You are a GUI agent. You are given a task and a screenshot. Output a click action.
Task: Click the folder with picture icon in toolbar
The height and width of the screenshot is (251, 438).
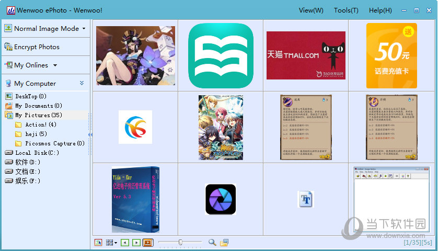click(x=224, y=242)
